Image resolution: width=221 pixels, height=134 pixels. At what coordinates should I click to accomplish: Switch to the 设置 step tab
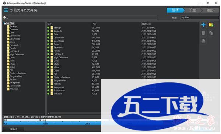pyautogui.click(x=193, y=10)
